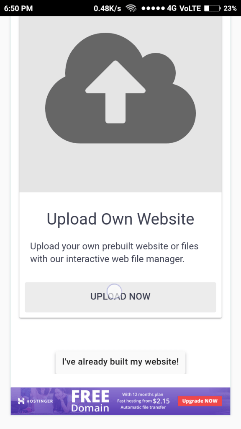The image size is (241, 429).
Task: Tap the signal strength dots
Action: [153, 8]
